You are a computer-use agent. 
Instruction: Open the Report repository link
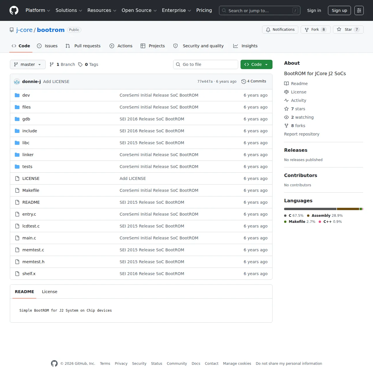[302, 134]
